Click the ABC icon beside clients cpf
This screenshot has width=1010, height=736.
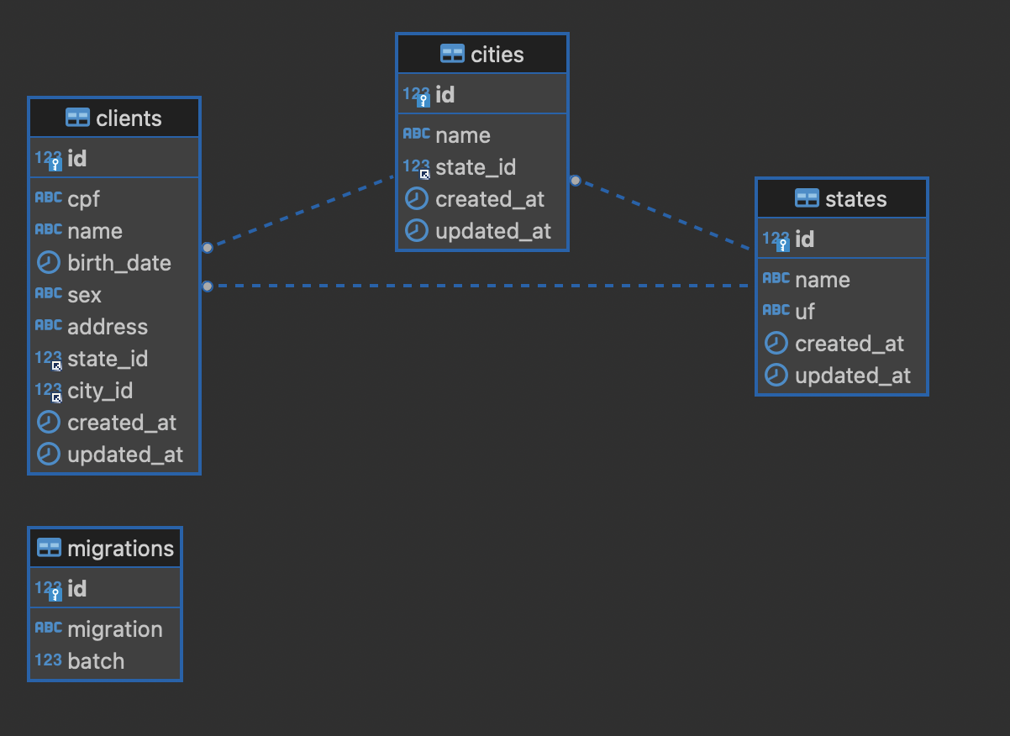(x=49, y=197)
